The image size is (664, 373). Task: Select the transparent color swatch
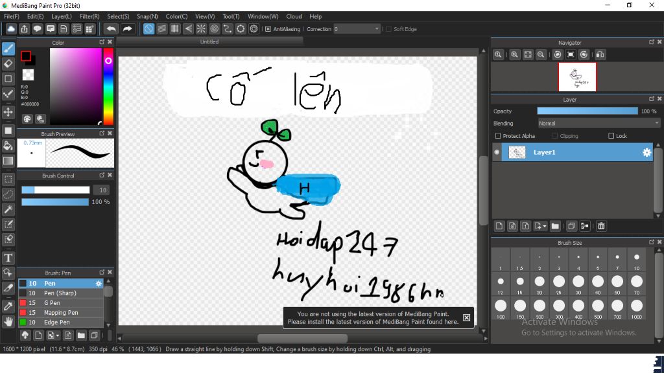29,75
